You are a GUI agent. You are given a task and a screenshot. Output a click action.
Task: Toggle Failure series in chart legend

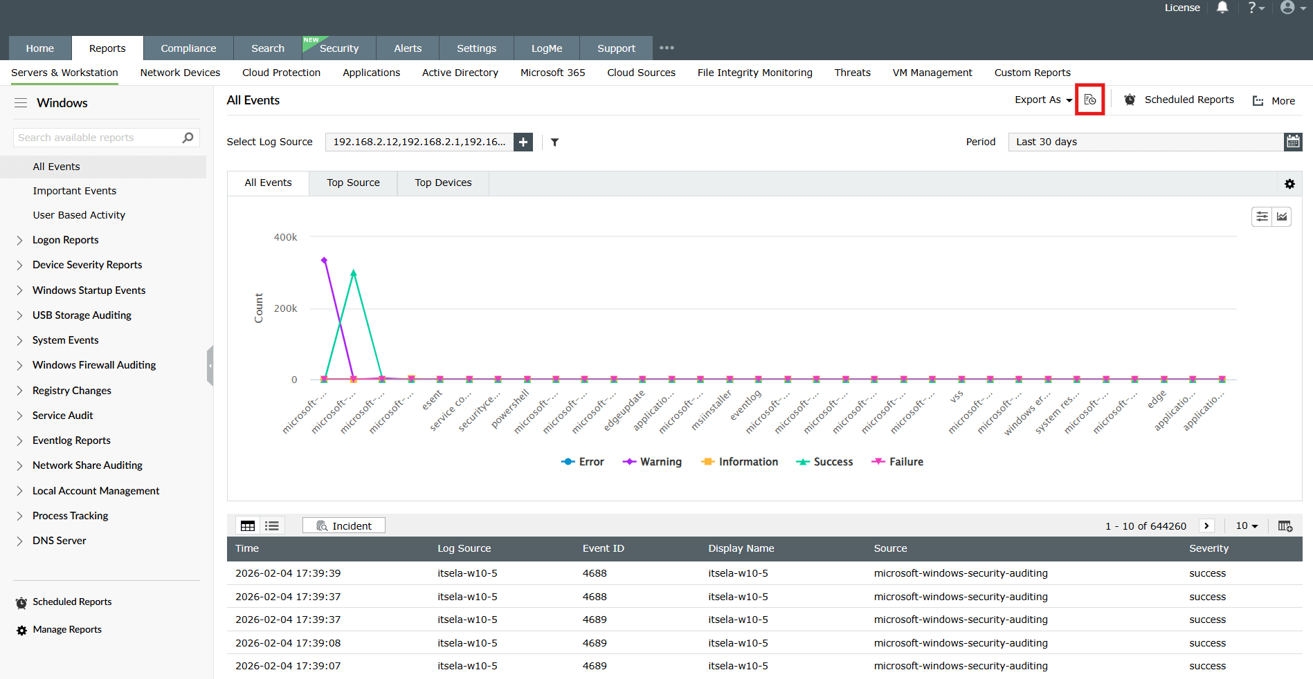[x=897, y=462]
